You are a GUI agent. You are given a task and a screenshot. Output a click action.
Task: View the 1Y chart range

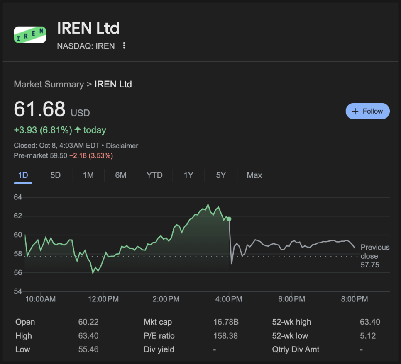point(188,175)
